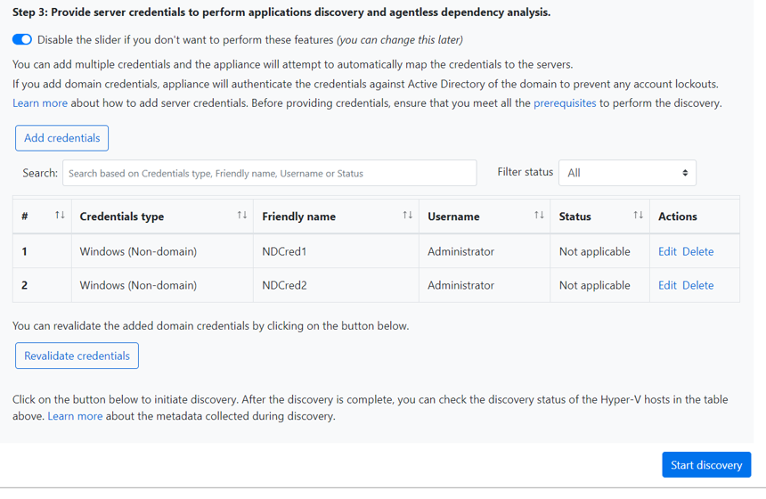Image resolution: width=766 pixels, height=499 pixels.
Task: Sort by Friendly name column arrows
Action: [x=407, y=216]
